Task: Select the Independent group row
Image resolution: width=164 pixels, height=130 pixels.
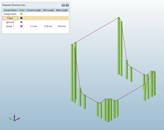Action: [x=35, y=14]
